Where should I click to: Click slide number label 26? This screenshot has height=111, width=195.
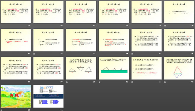click(61, 25)
